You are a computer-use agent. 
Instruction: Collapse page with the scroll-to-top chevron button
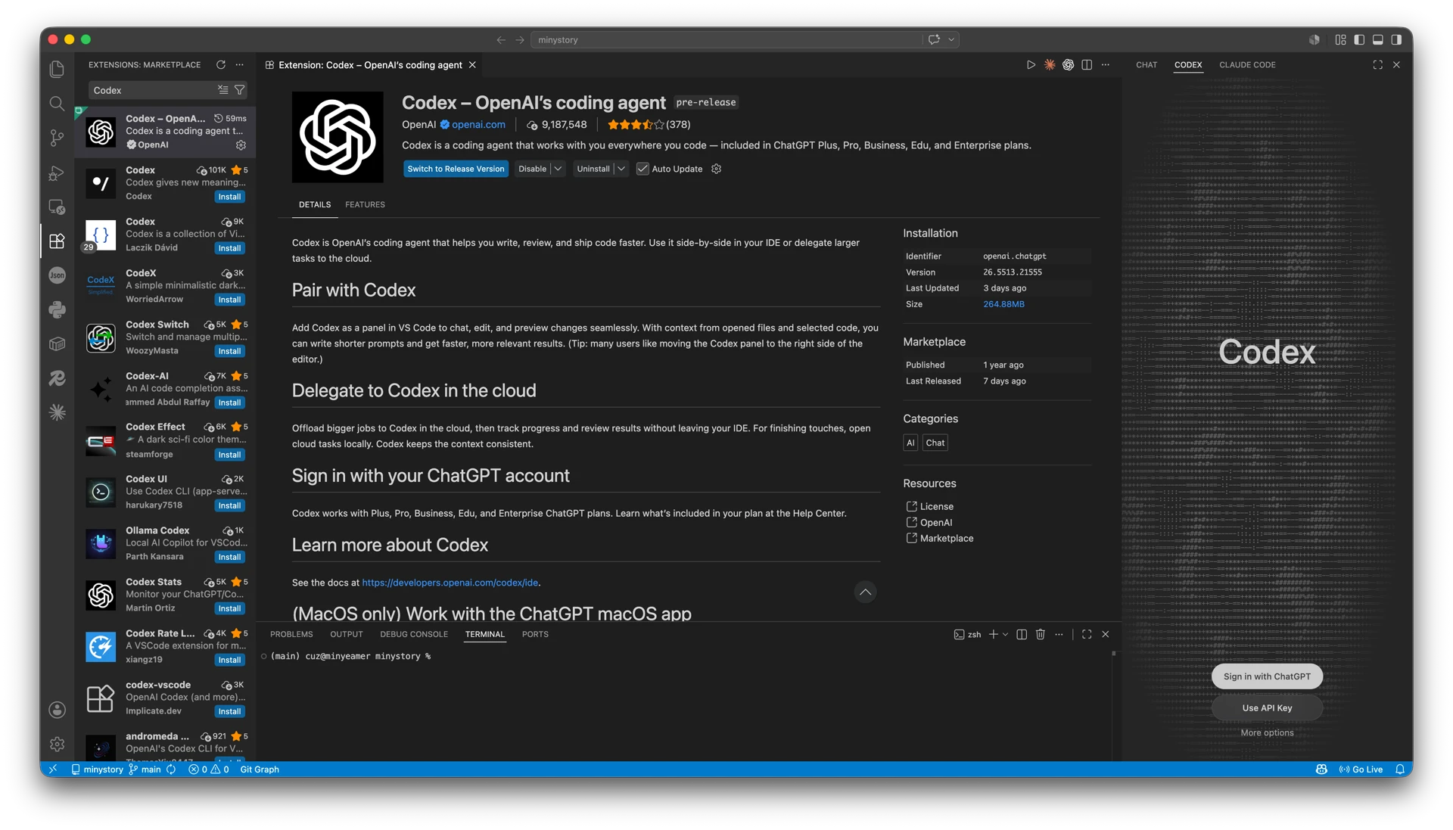[865, 592]
